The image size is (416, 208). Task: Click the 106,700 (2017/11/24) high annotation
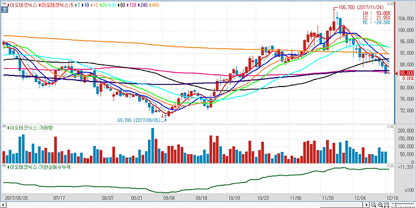(x=362, y=8)
